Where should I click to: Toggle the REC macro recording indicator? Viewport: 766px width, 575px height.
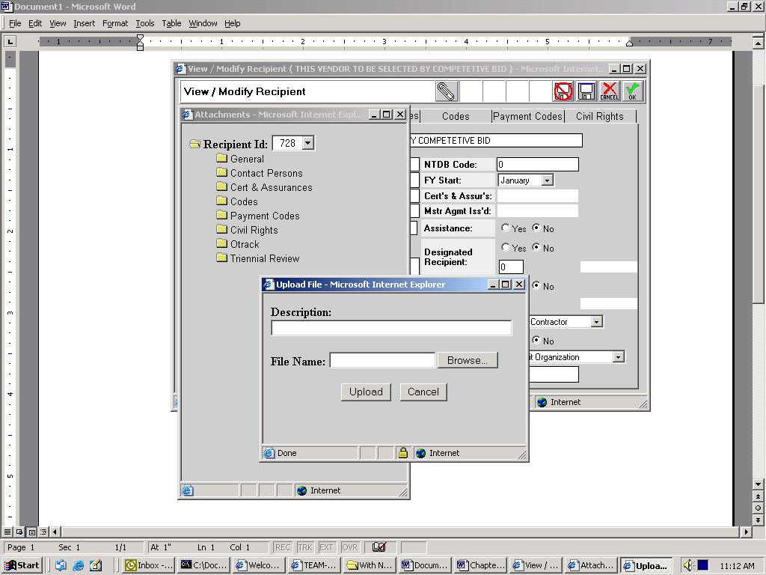pos(282,547)
